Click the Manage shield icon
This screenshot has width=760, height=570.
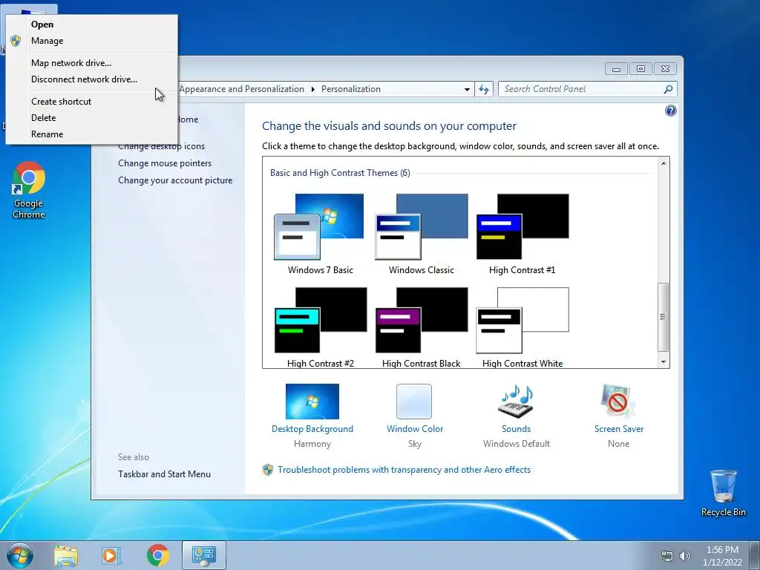pyautogui.click(x=16, y=41)
